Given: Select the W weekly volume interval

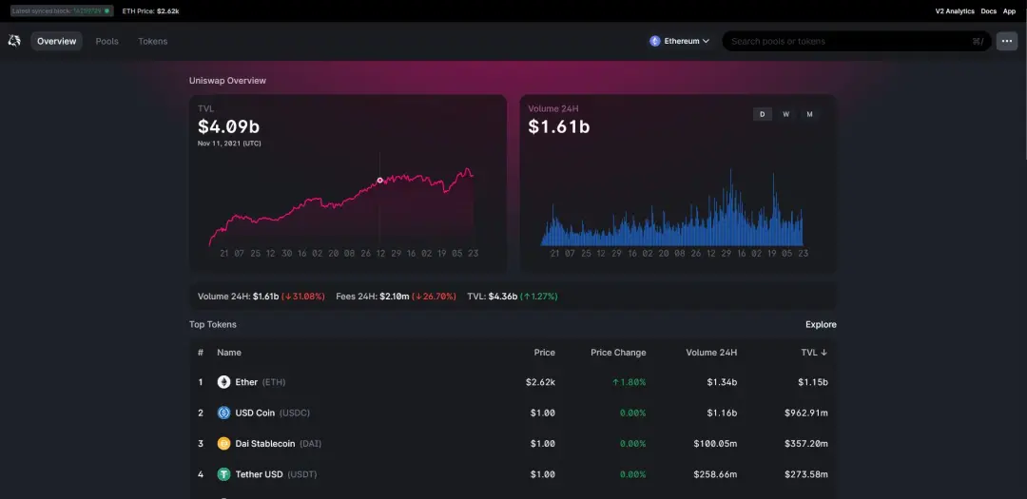Looking at the screenshot, I should (786, 115).
